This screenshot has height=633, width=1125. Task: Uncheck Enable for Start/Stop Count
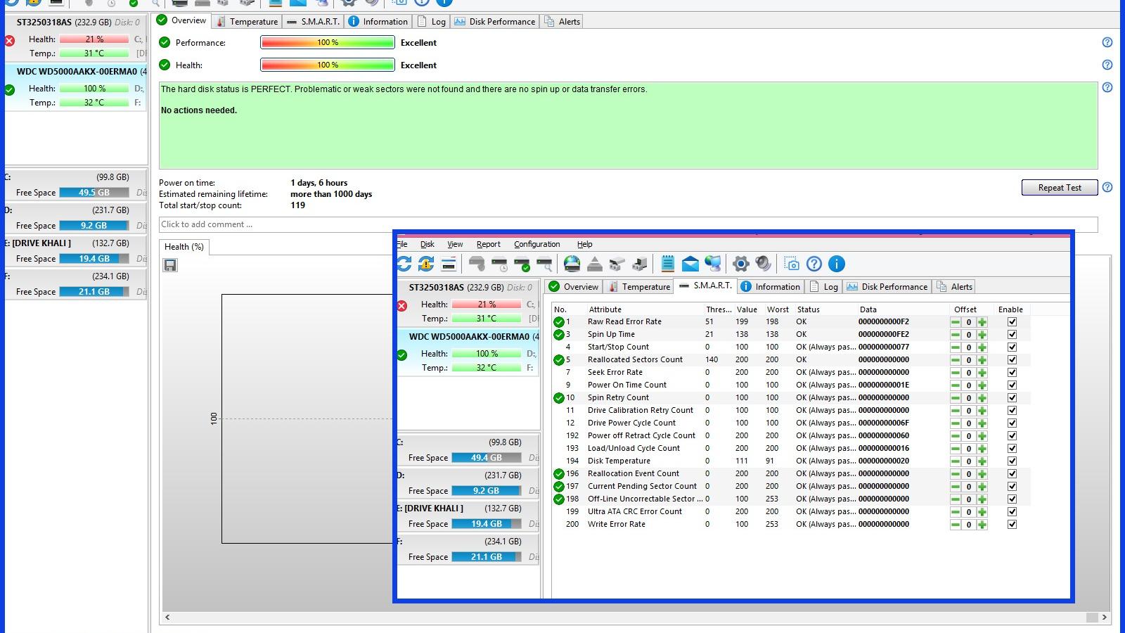pyautogui.click(x=1012, y=347)
